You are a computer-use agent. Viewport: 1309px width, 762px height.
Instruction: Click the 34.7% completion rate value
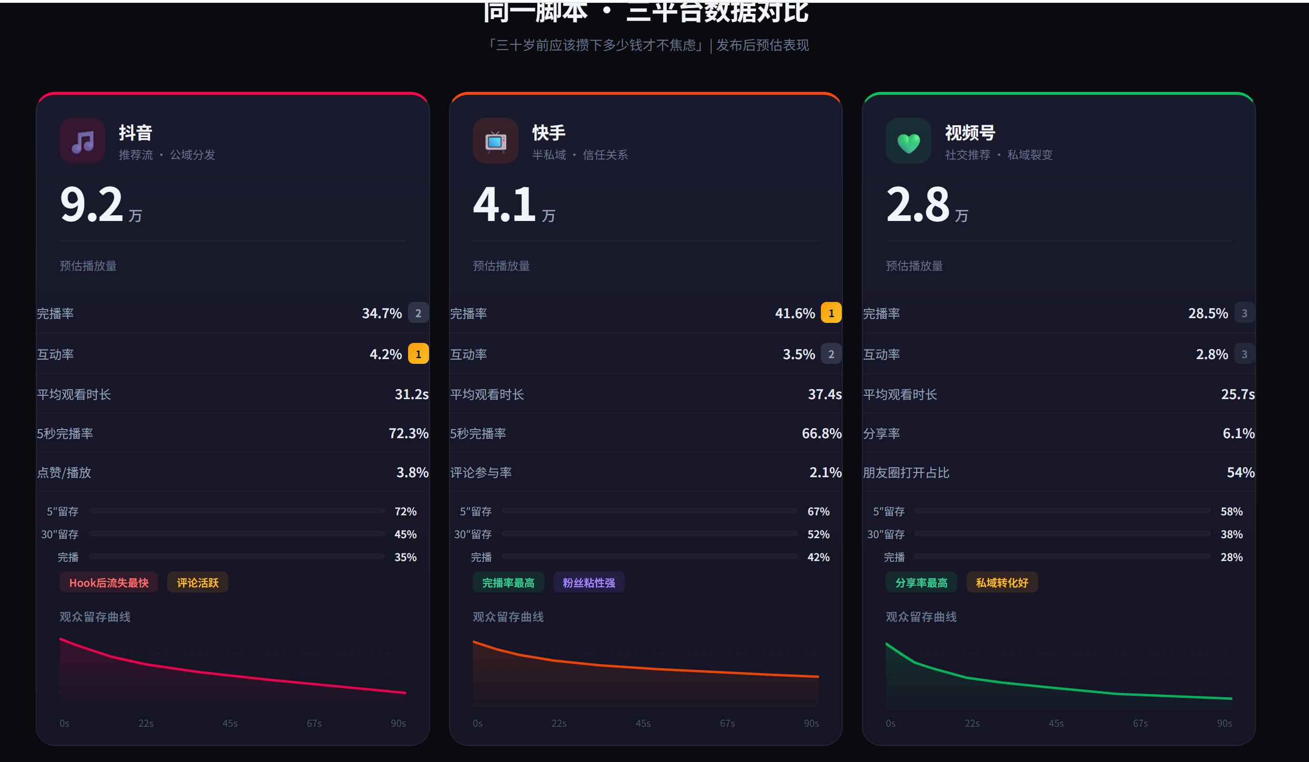pyautogui.click(x=382, y=313)
